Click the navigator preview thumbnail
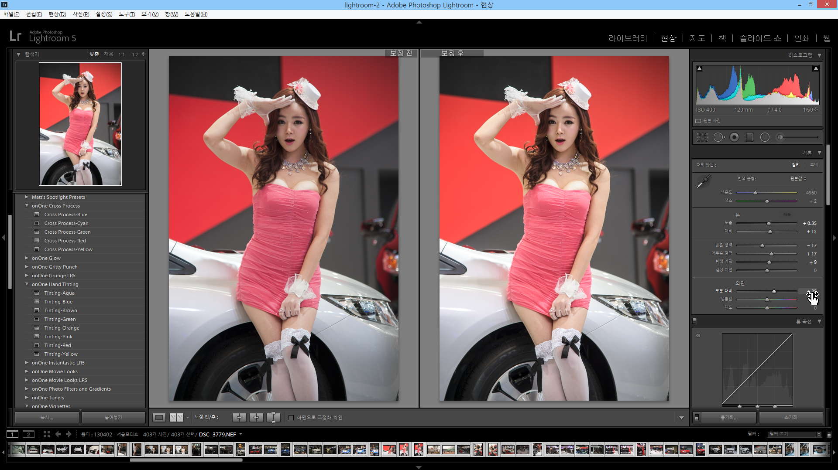Viewport: 838px width, 470px height. (x=80, y=124)
